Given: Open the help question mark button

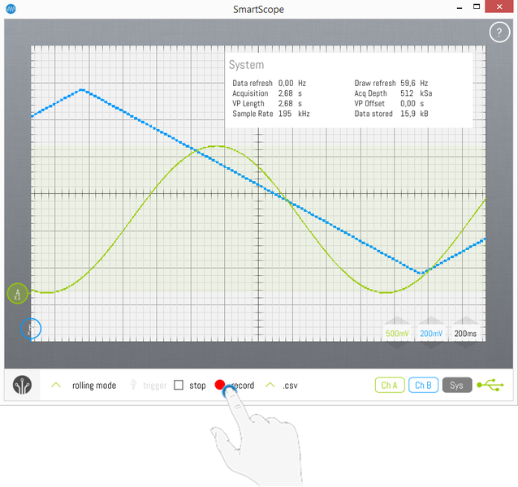Looking at the screenshot, I should click(499, 32).
